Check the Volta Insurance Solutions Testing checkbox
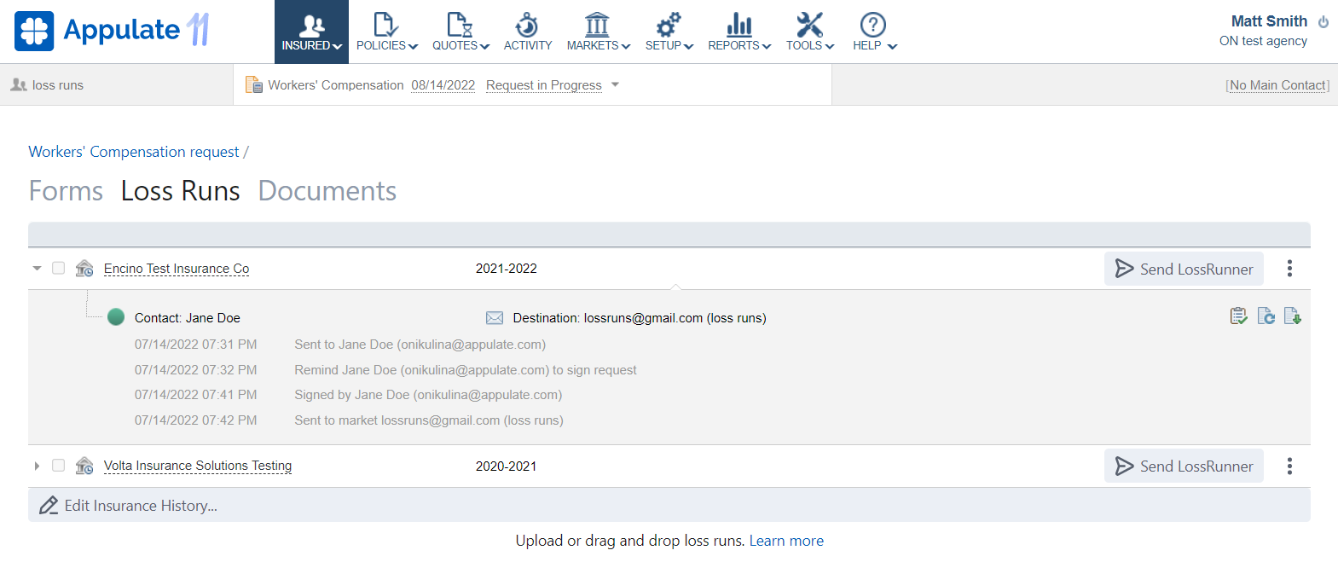The width and height of the screenshot is (1338, 562). coord(58,466)
